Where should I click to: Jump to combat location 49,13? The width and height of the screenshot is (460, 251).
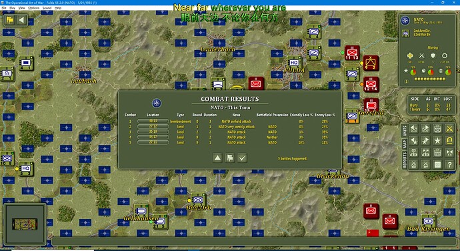point(153,121)
